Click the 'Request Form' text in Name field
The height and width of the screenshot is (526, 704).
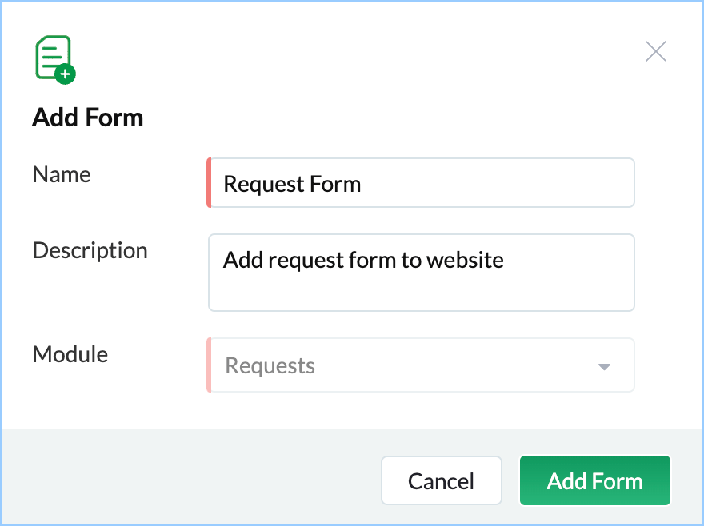click(x=292, y=184)
